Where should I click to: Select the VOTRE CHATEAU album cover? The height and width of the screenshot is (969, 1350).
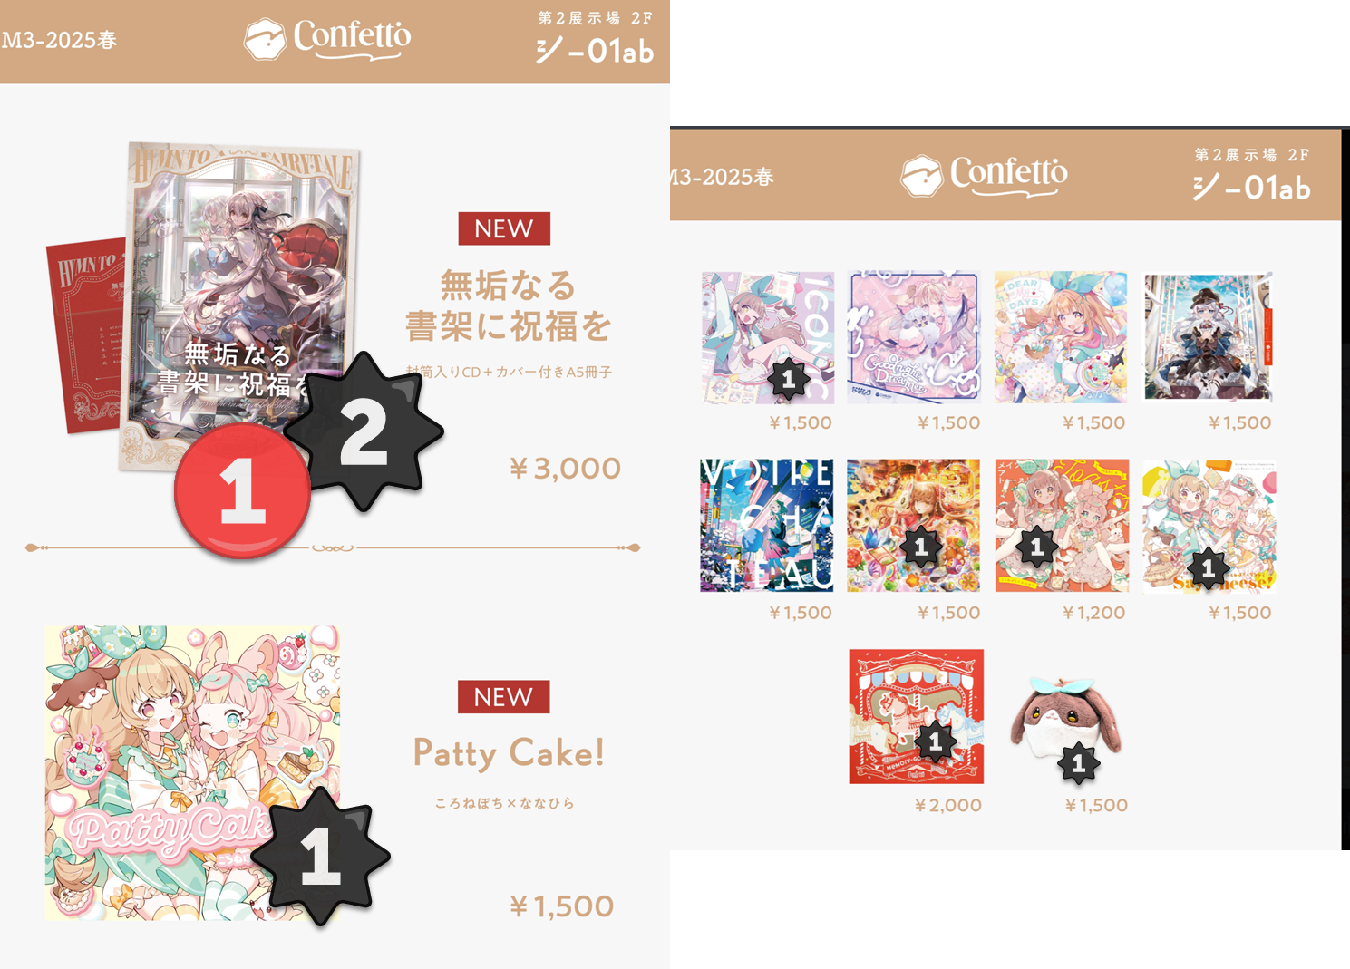pos(767,525)
